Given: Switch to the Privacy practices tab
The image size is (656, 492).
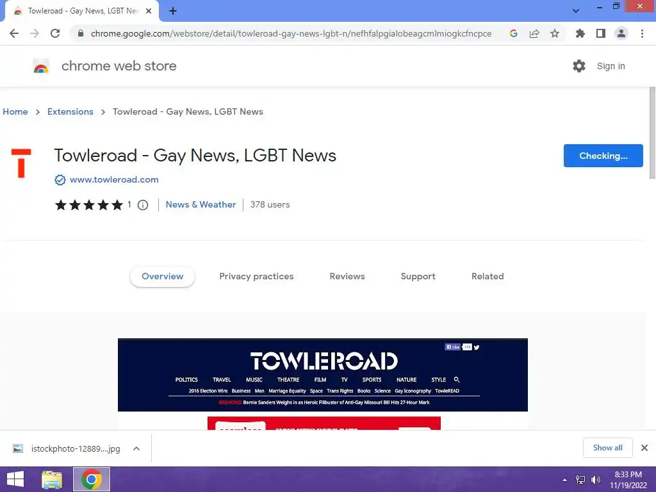Looking at the screenshot, I should pyautogui.click(x=256, y=277).
